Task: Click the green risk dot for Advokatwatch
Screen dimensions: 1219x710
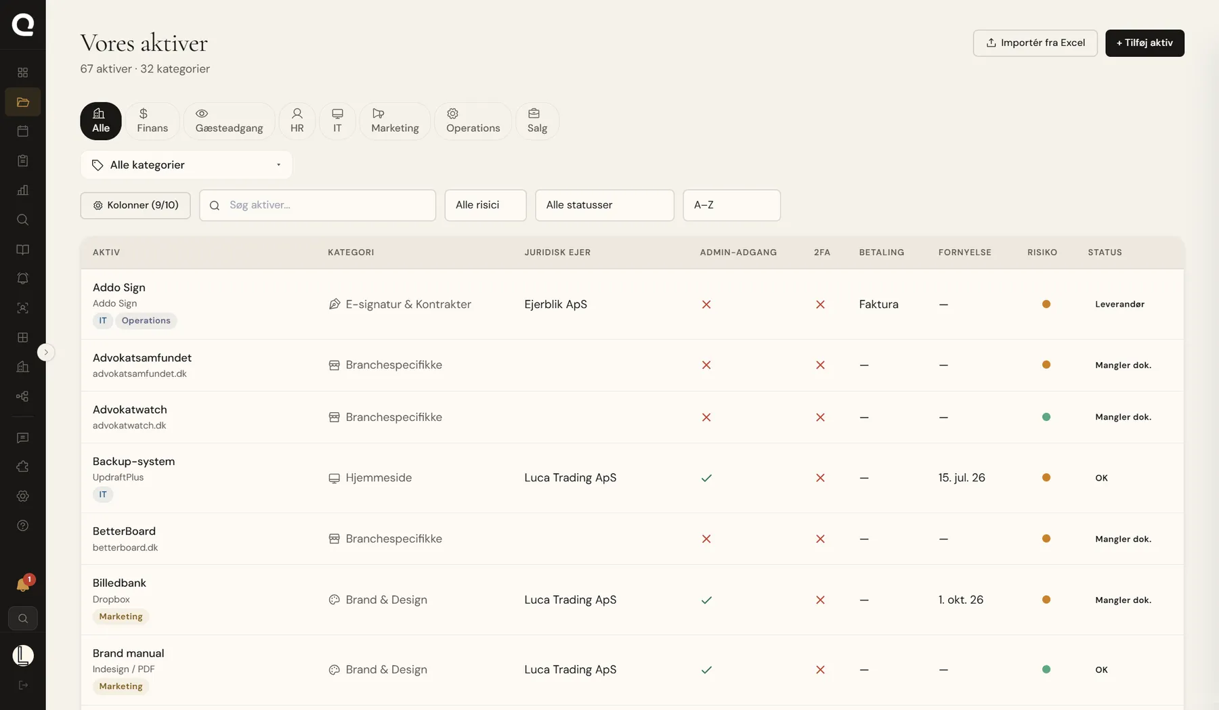Action: [1046, 417]
